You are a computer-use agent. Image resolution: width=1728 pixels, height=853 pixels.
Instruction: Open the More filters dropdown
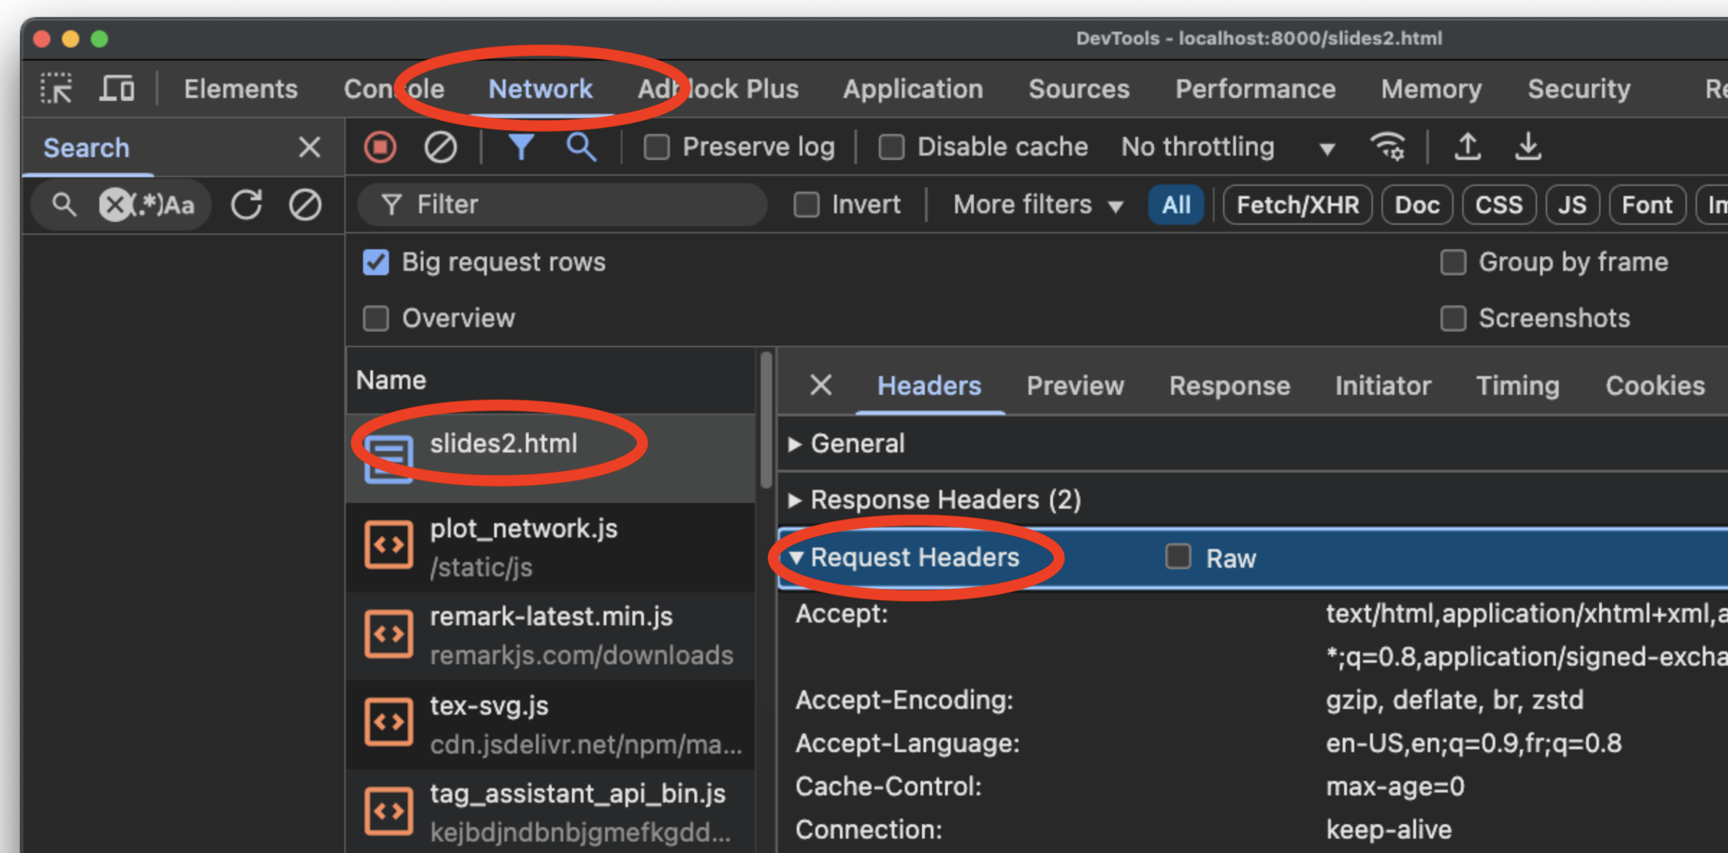(1037, 205)
